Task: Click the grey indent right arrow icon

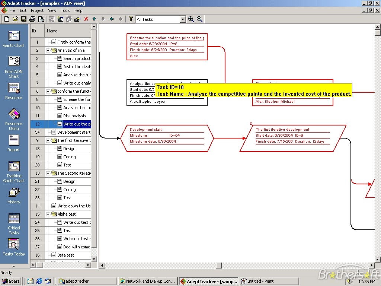Action: pos(120,19)
